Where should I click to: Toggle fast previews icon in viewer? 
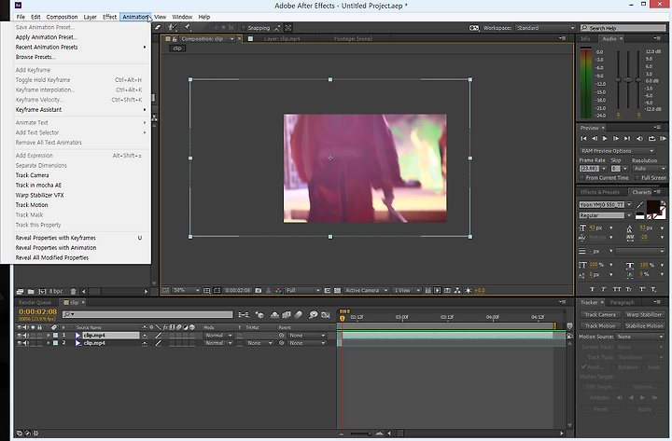pyautogui.click(x=437, y=290)
